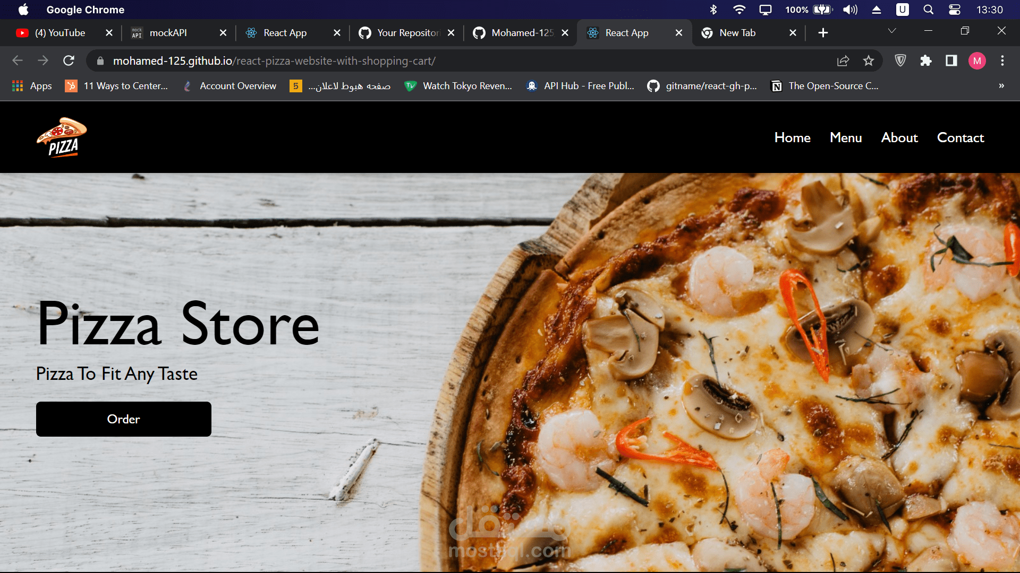
Task: Click the black Order button
Action: click(124, 419)
